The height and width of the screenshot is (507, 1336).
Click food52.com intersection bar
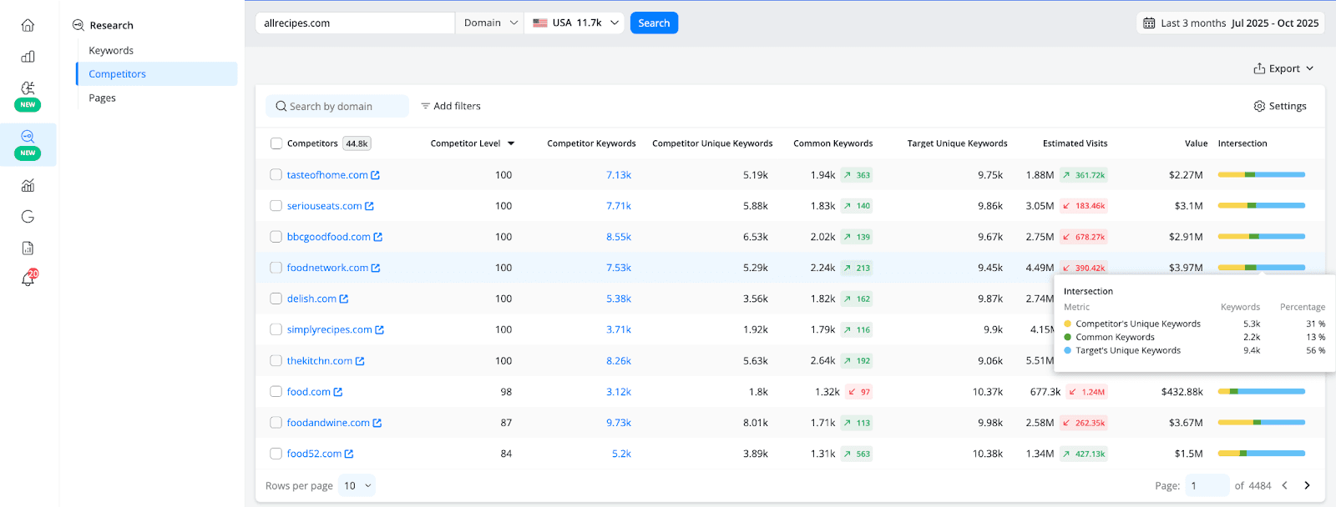pos(1261,454)
